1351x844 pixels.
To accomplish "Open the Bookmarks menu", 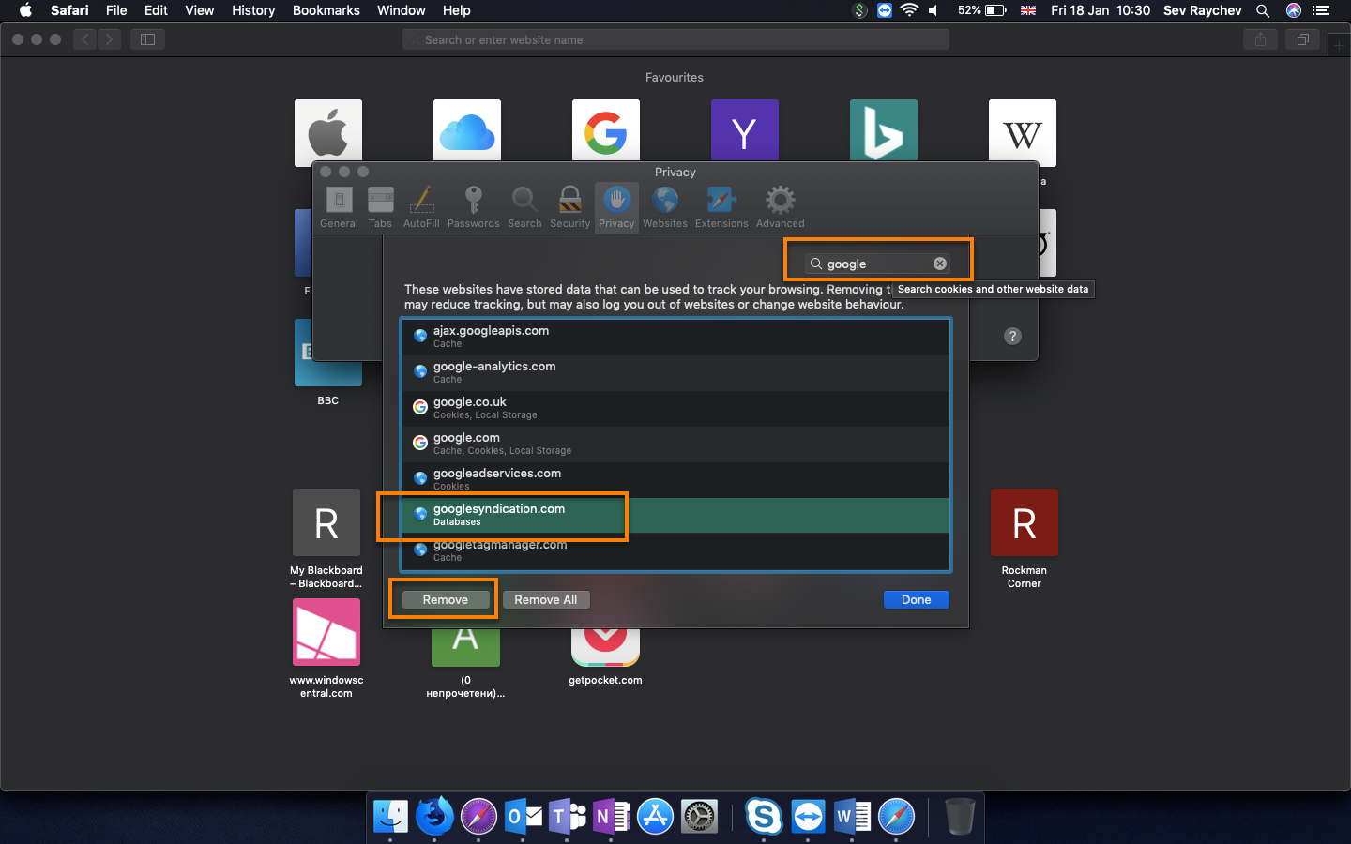I will (x=326, y=10).
